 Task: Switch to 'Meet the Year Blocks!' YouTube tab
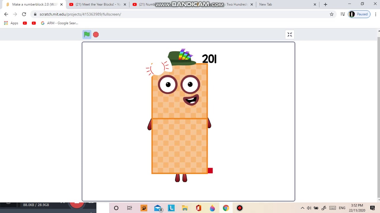(x=98, y=4)
